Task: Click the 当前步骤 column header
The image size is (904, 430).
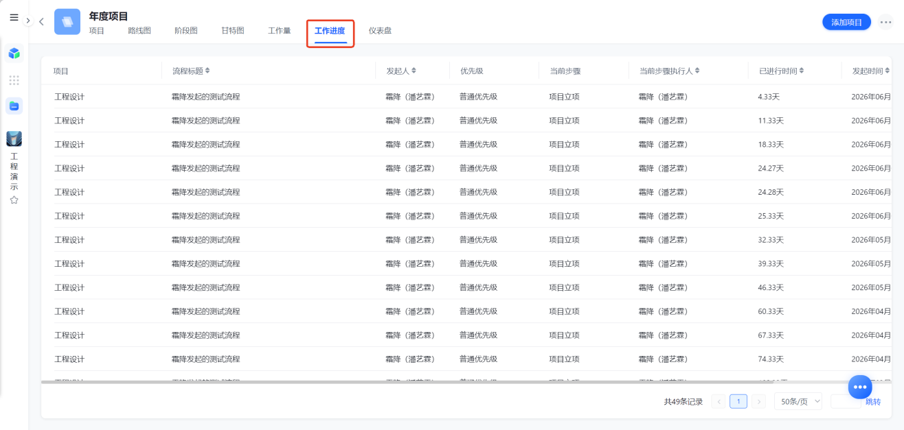Action: tap(565, 71)
